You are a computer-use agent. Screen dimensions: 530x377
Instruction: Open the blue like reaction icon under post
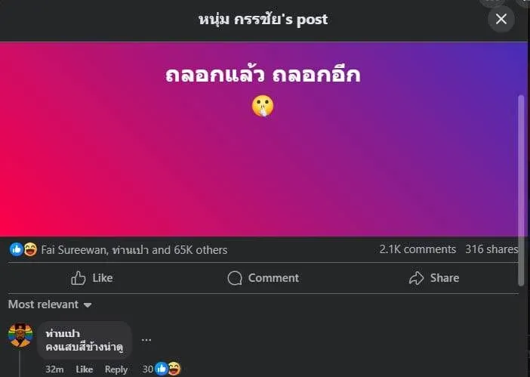(16, 249)
